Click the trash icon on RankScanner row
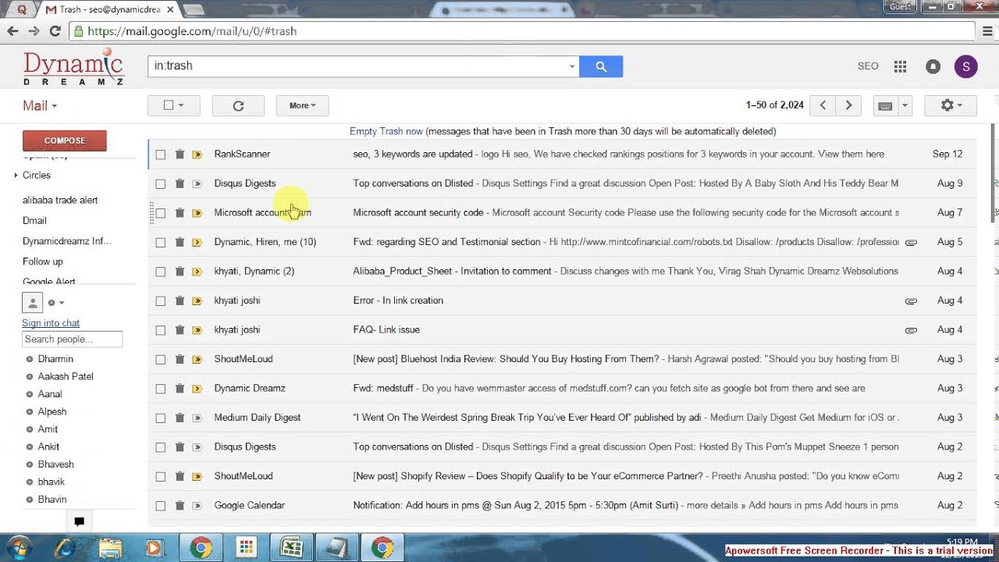This screenshot has width=999, height=562. click(x=180, y=154)
